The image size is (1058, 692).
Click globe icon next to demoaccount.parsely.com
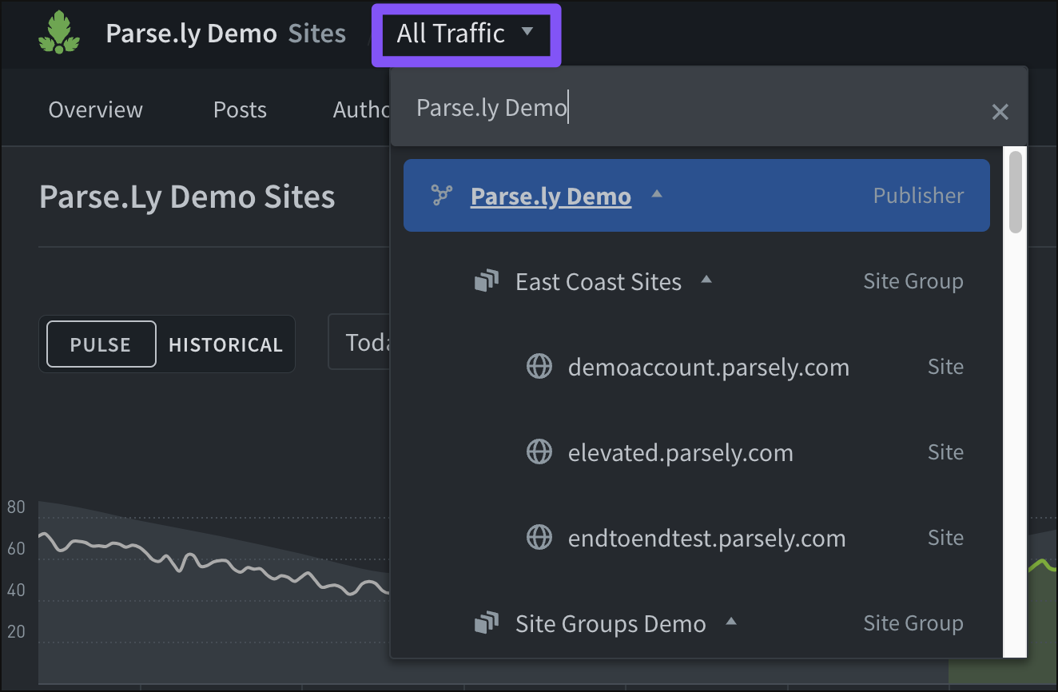pyautogui.click(x=539, y=367)
